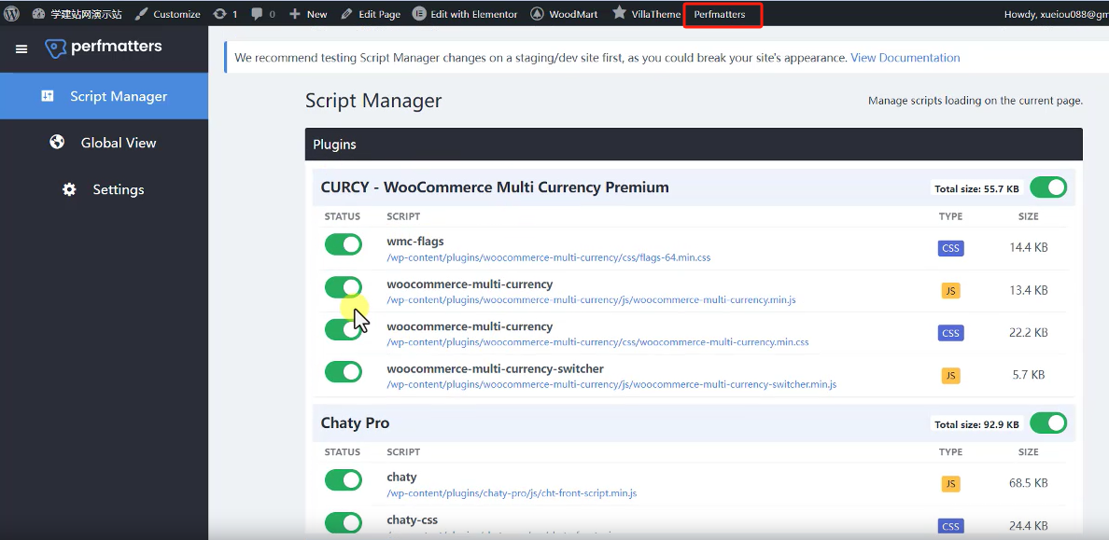Open the Script Manager sidebar tab

(x=104, y=96)
